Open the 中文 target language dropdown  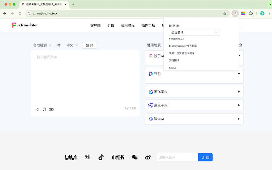(72, 45)
